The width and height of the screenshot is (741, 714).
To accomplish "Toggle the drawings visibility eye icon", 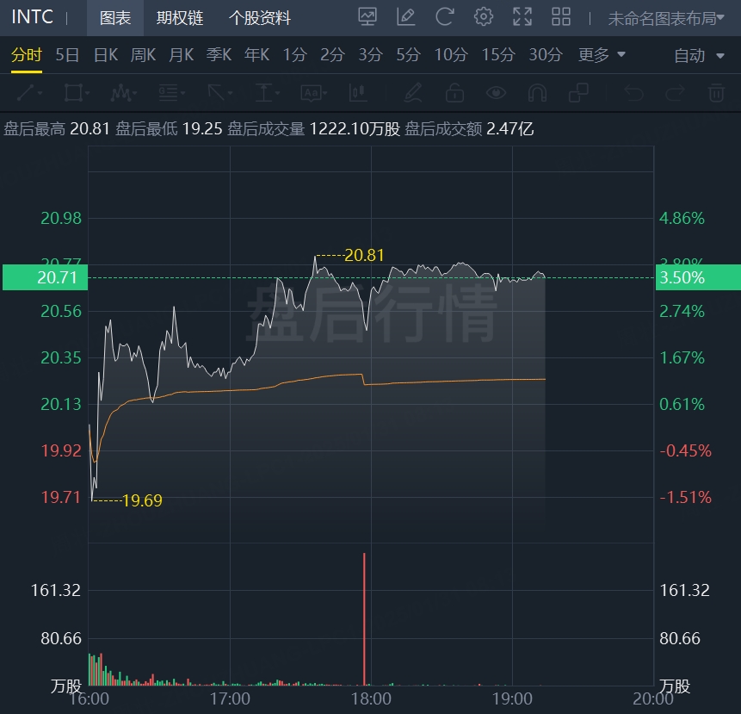I will (496, 93).
